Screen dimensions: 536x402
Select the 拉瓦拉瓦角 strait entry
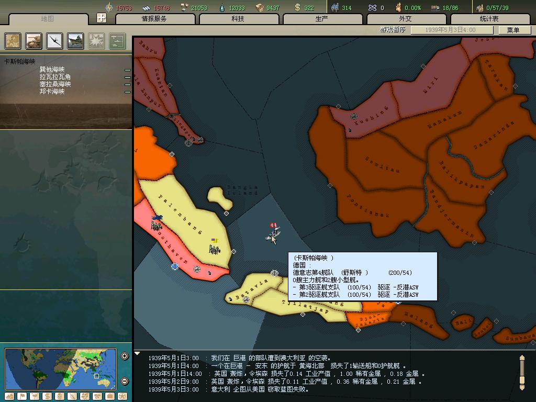pos(55,77)
